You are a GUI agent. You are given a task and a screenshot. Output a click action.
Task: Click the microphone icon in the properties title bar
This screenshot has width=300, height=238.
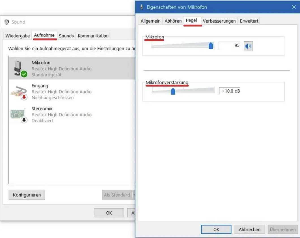tap(142, 7)
